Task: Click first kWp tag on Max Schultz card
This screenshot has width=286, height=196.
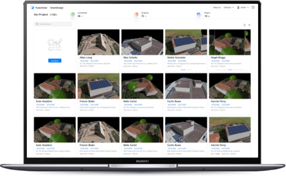Action: click(x=128, y=61)
